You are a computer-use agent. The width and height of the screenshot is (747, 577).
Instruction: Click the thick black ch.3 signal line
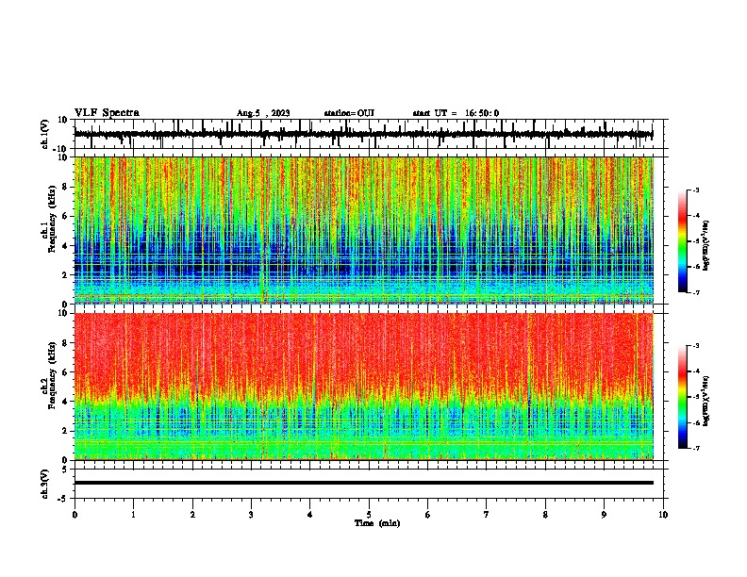coord(364,483)
